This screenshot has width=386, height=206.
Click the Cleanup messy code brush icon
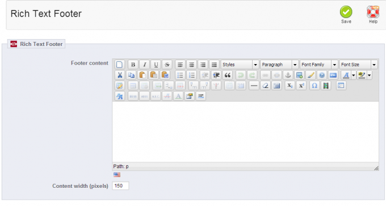click(311, 75)
